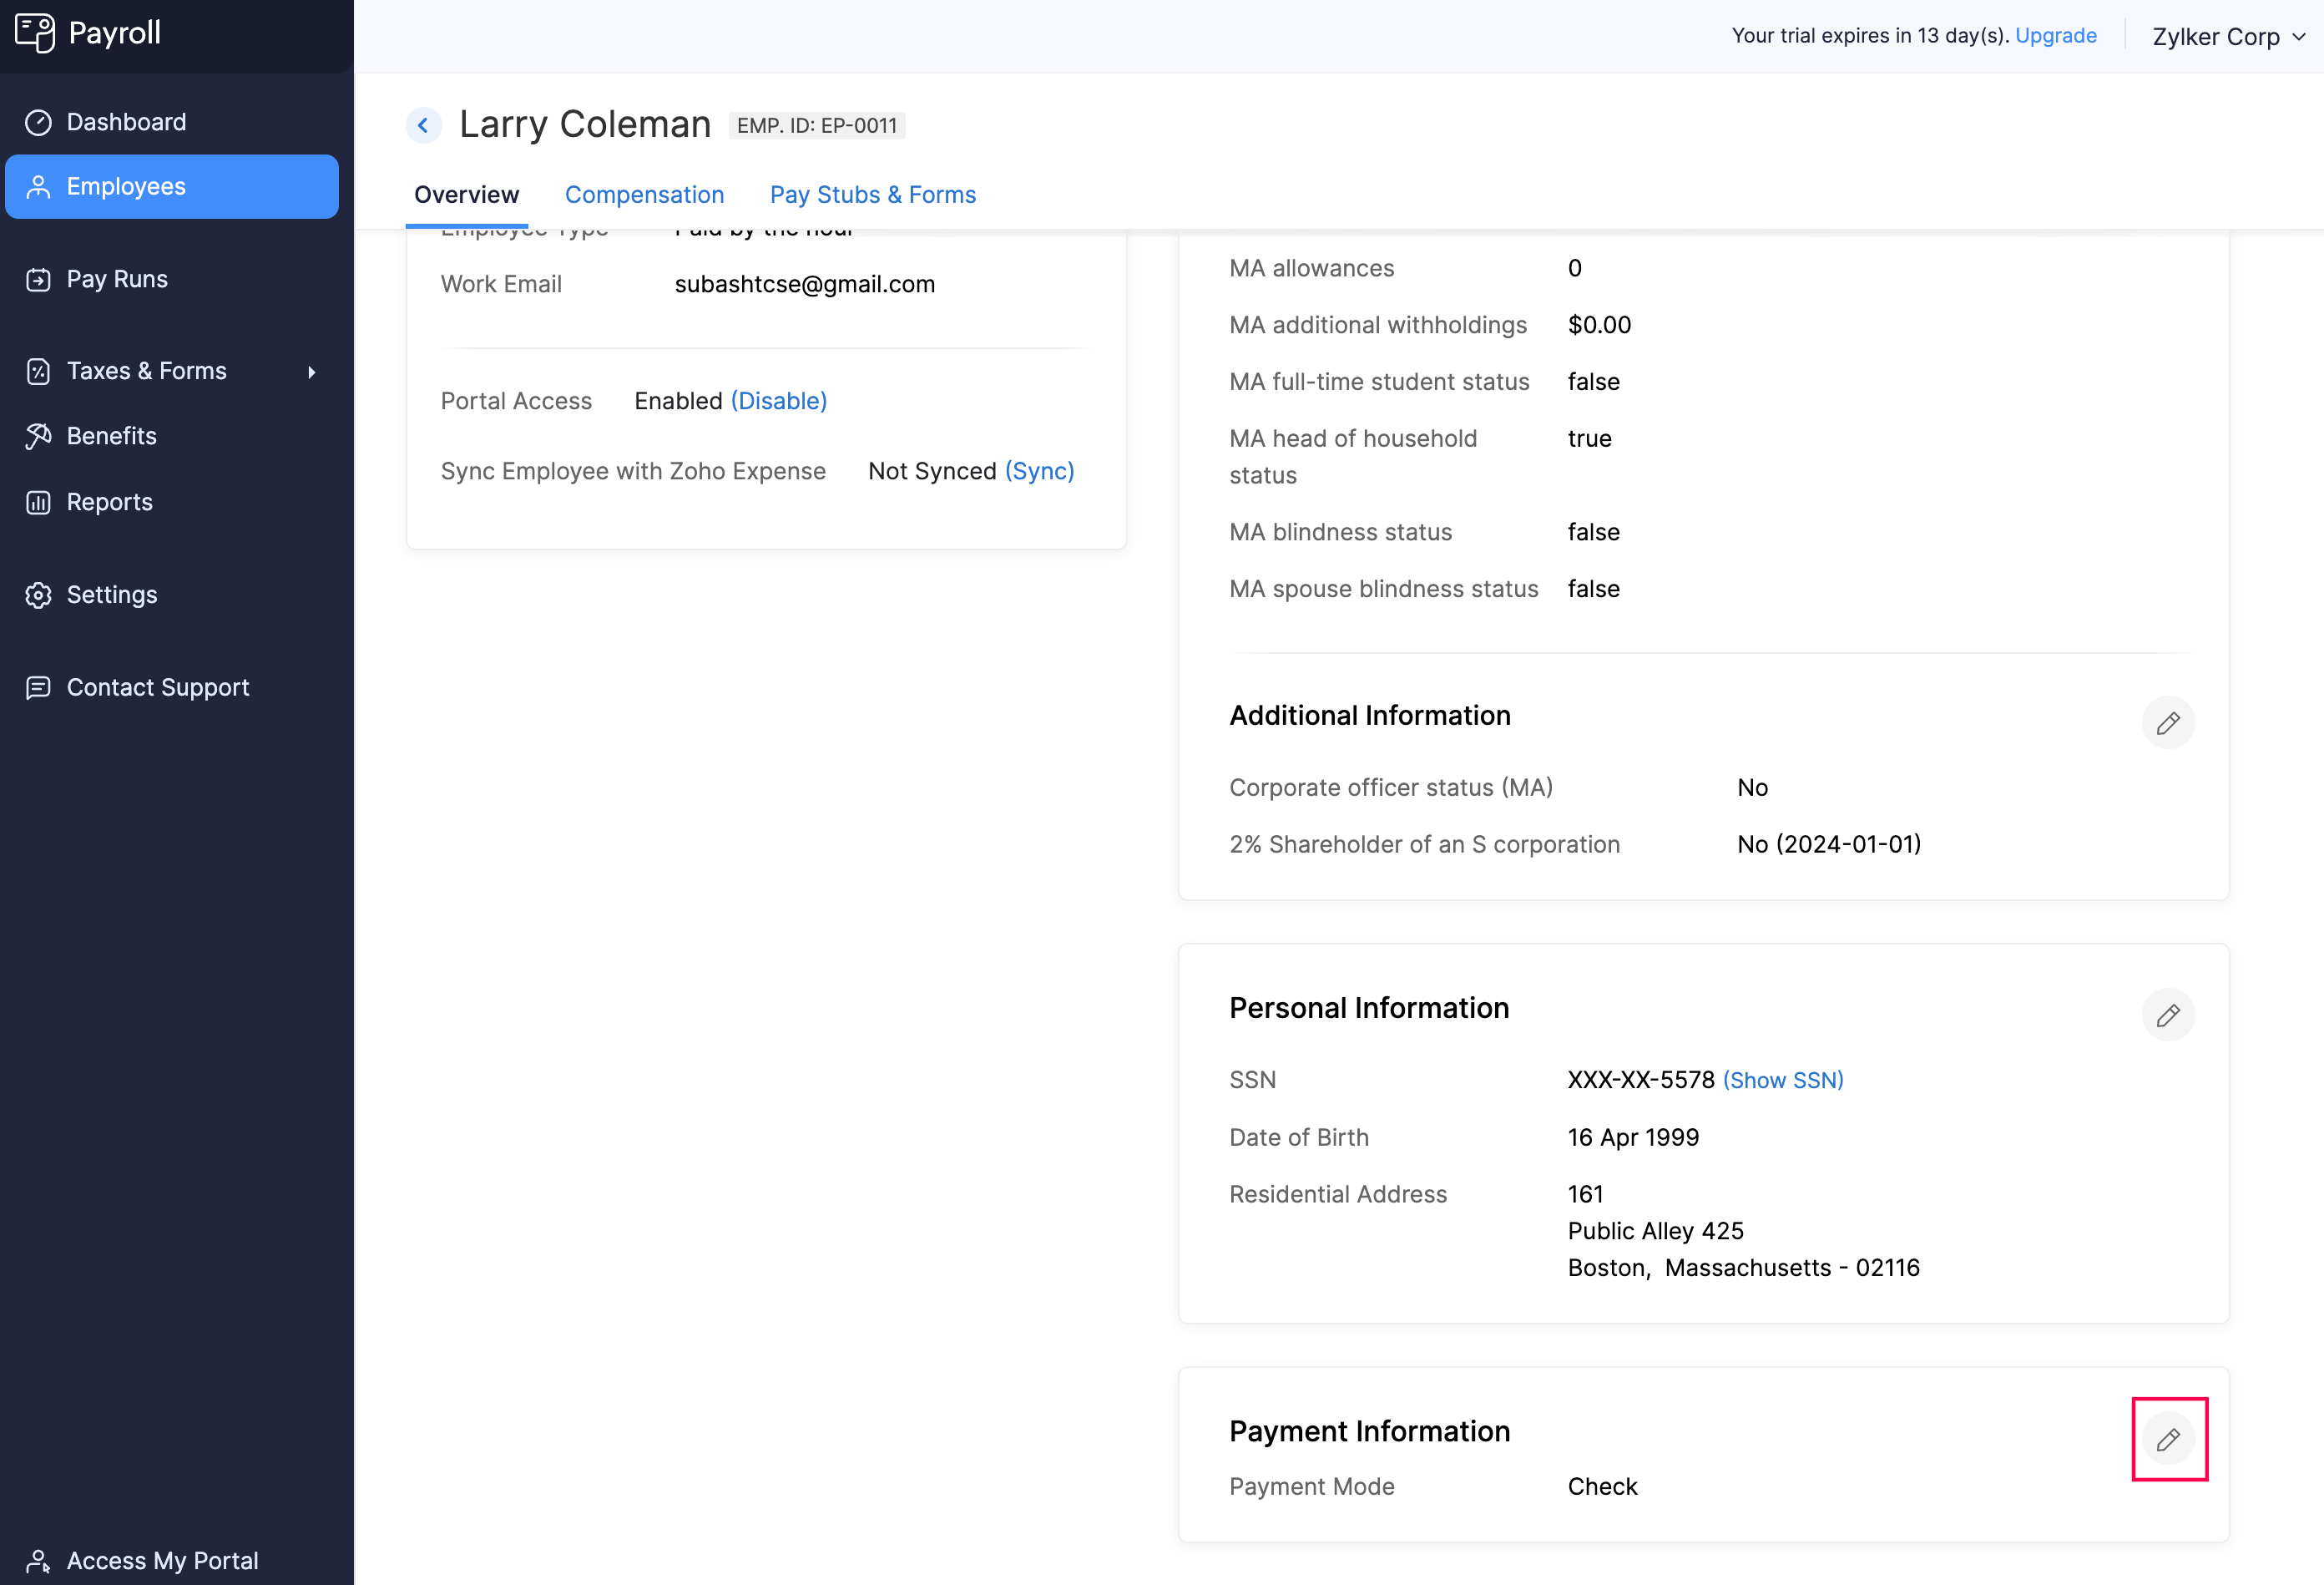Click the Taxes & Forms navigation icon
Viewport: 2324px width, 1585px height.
point(39,371)
